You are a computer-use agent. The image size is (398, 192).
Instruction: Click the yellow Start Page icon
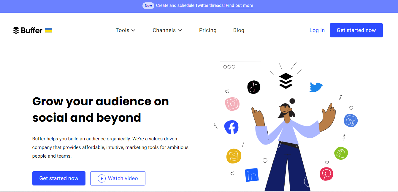(234, 156)
